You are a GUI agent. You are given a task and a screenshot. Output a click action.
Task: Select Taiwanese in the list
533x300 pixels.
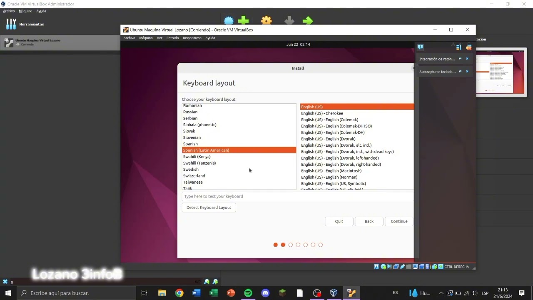pyautogui.click(x=239, y=182)
